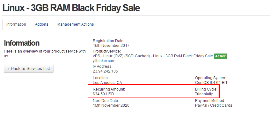Click the VPS - Linux (OVZ) product description

click(153, 56)
